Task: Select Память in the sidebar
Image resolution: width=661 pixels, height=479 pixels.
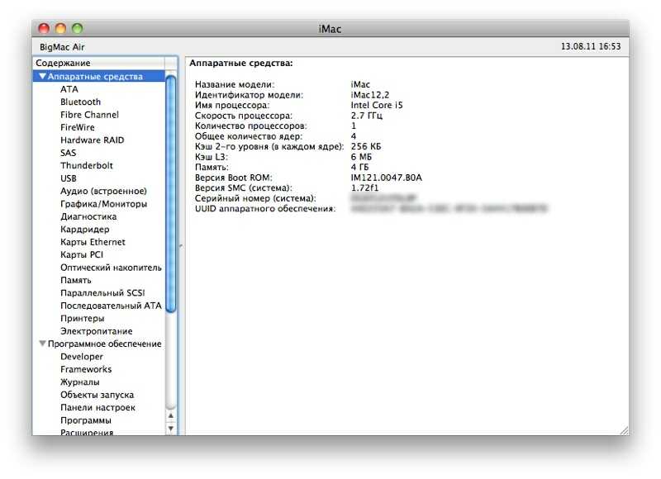Action: pyautogui.click(x=76, y=281)
